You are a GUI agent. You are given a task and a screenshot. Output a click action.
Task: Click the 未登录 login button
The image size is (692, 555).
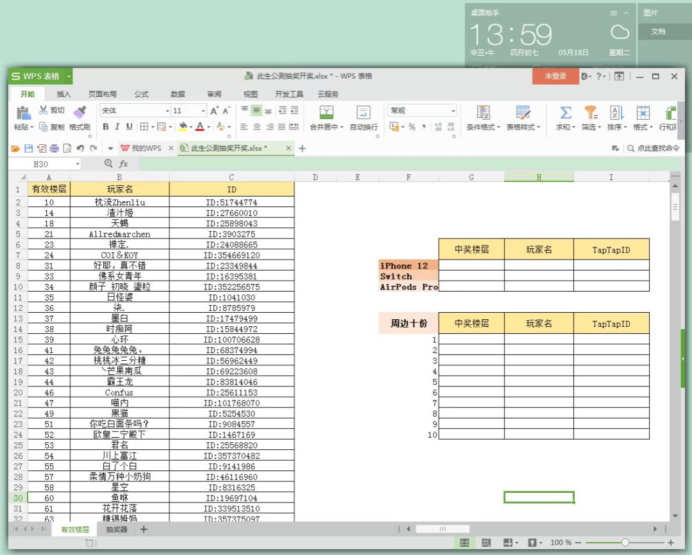coord(555,76)
